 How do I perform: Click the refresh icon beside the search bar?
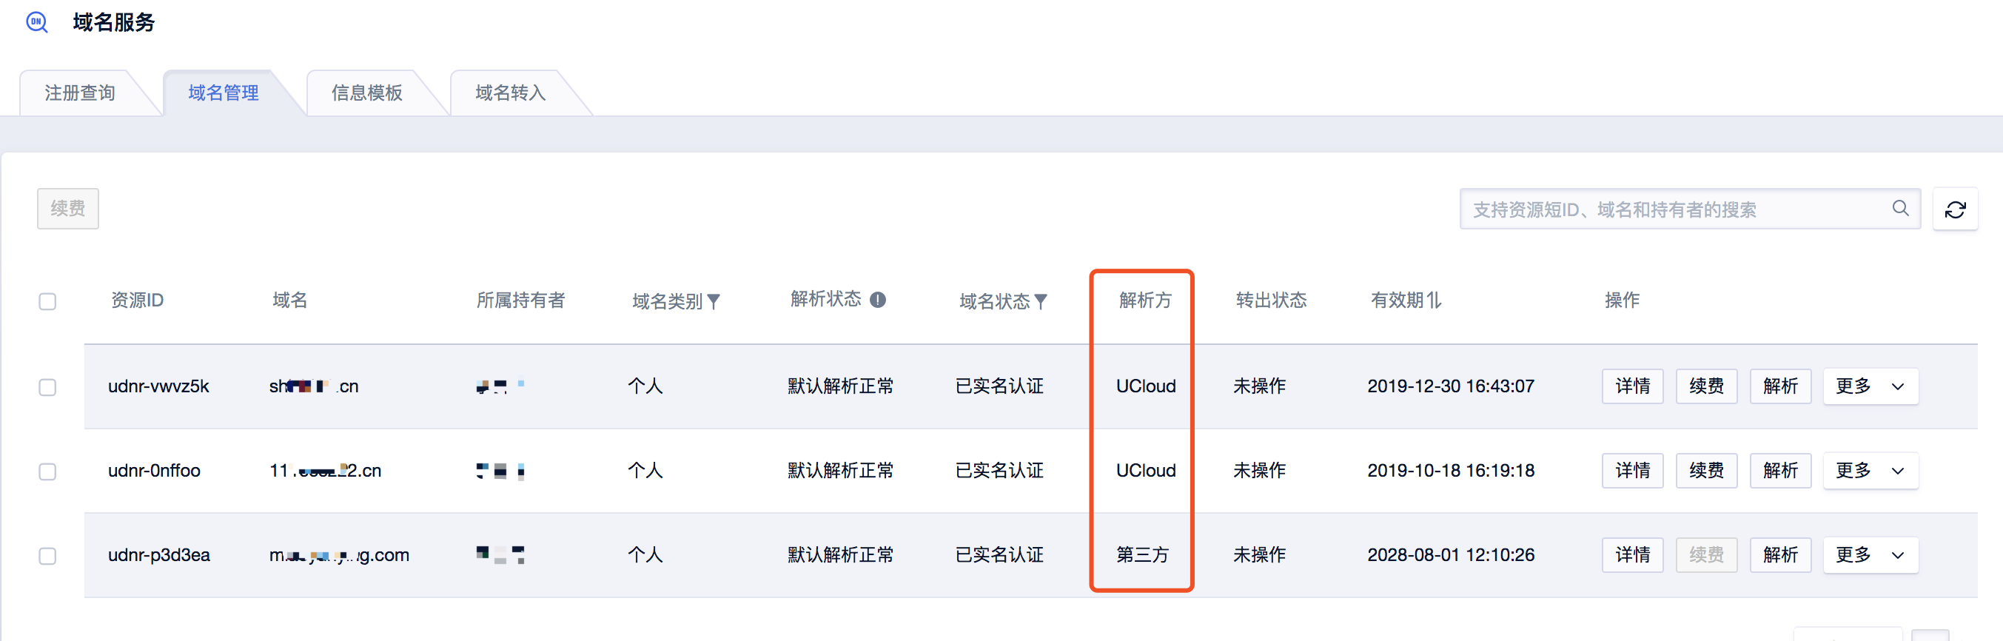pos(1956,209)
